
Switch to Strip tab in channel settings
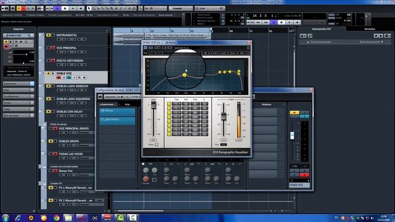[x=127, y=104]
